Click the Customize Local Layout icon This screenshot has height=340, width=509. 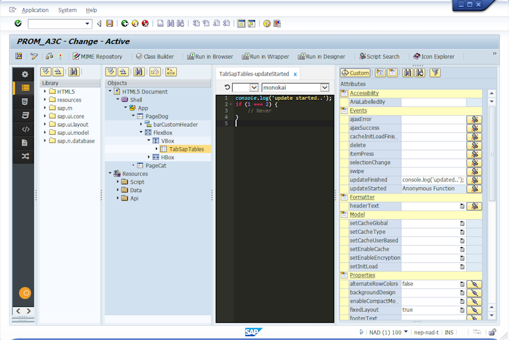point(277,24)
